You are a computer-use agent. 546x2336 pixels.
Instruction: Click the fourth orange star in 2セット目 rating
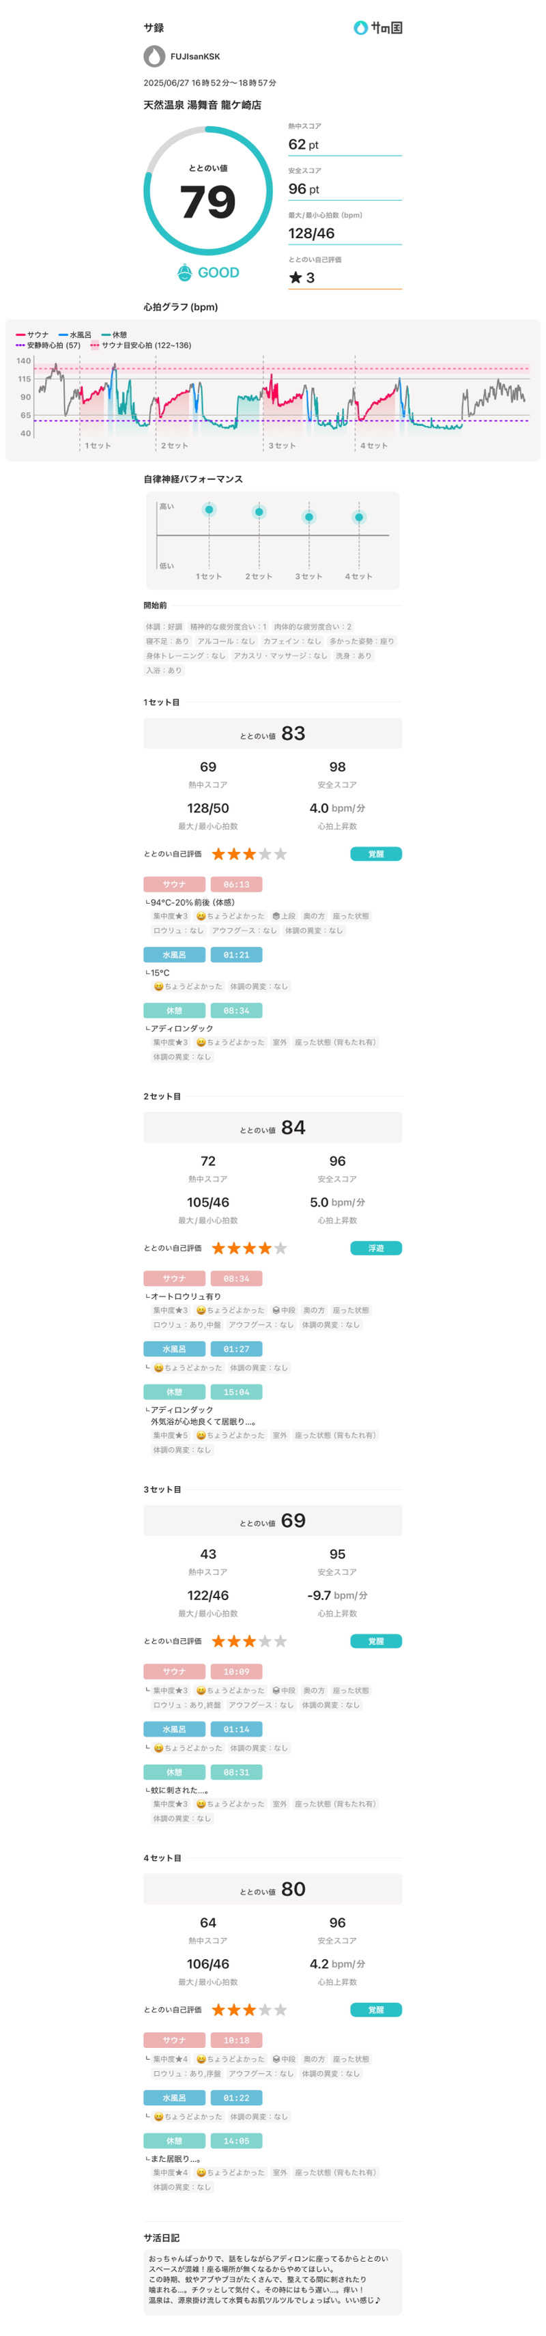coord(265,1248)
